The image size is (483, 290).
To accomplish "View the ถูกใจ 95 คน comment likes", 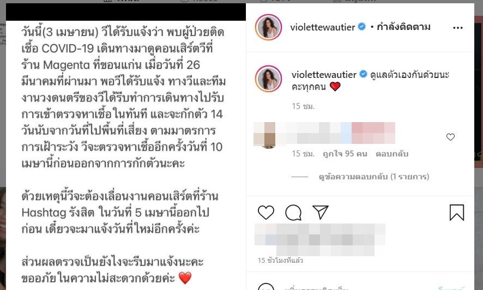I will [345, 154].
